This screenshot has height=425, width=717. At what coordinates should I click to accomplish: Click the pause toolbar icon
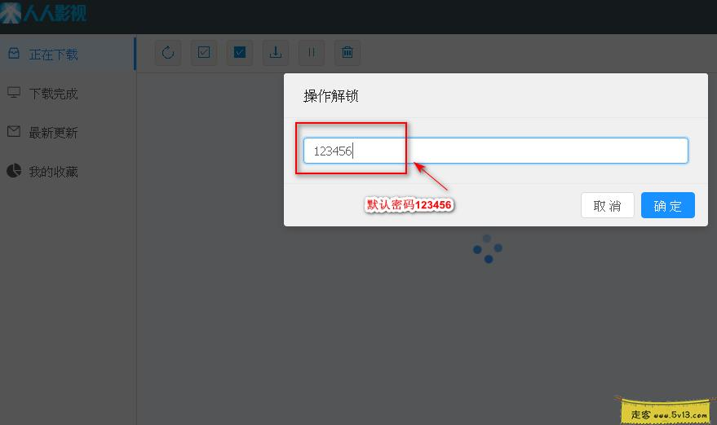(312, 52)
